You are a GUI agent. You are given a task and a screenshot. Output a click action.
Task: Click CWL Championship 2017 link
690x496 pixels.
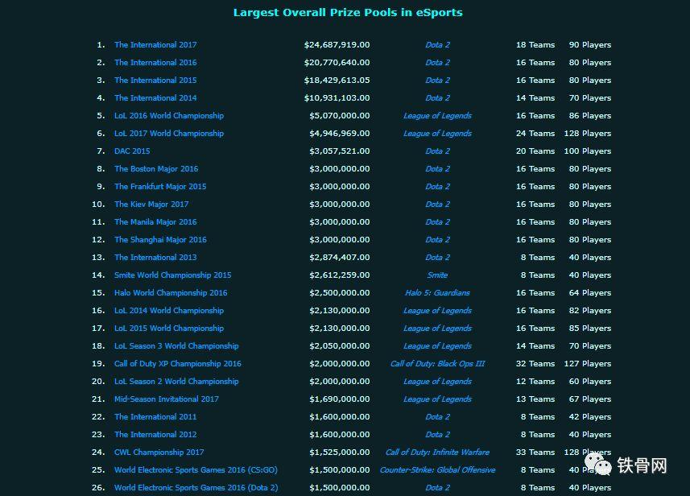pos(159,452)
